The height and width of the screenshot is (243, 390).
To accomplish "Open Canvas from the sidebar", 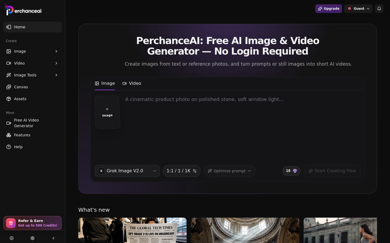I will [x=32, y=87].
